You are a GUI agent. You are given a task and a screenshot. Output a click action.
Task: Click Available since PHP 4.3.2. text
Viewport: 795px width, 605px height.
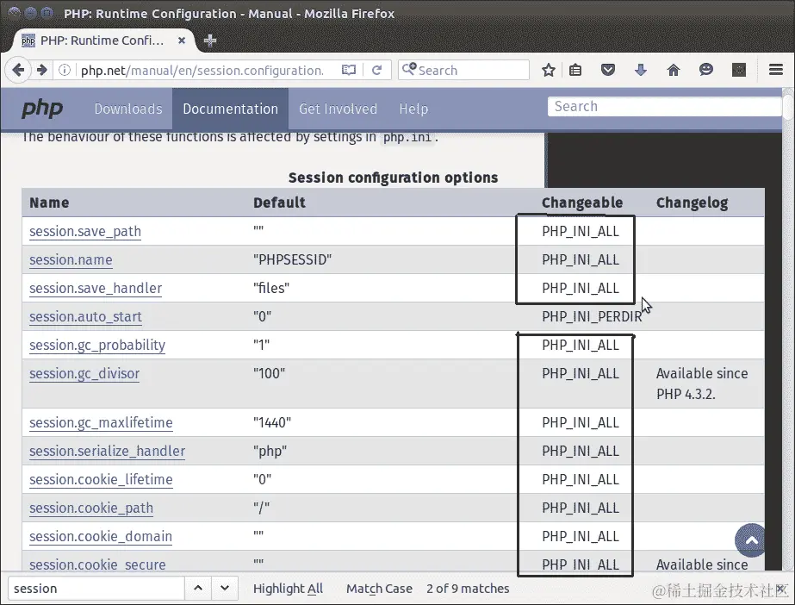click(x=702, y=384)
